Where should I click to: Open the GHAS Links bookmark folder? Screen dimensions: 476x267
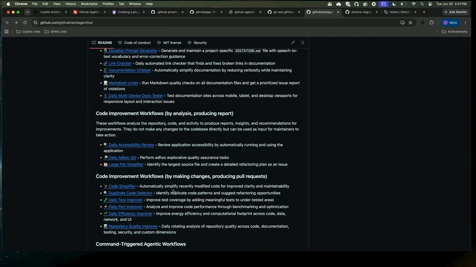point(56,32)
